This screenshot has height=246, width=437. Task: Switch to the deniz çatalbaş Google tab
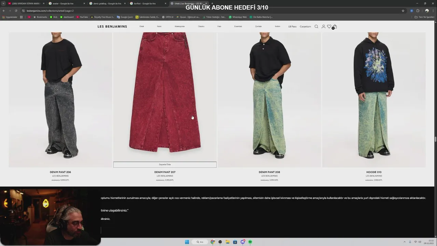click(107, 3)
